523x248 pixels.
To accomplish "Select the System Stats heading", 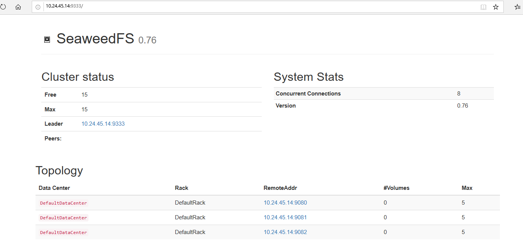I will pos(309,77).
